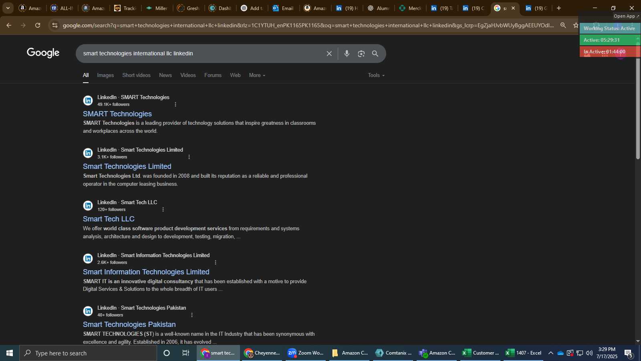Show hidden system tray icons chevron
641x361 pixels.
551,353
